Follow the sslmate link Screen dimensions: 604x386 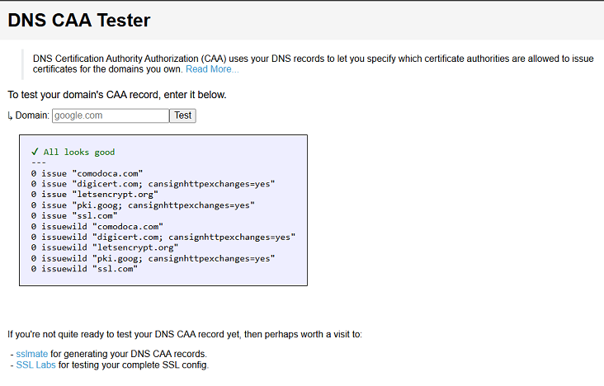click(32, 354)
